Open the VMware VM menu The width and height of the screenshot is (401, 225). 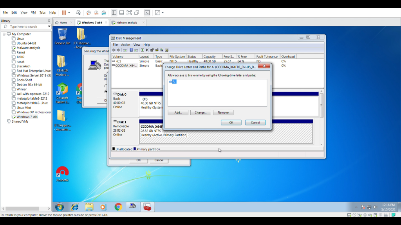(x=33, y=12)
